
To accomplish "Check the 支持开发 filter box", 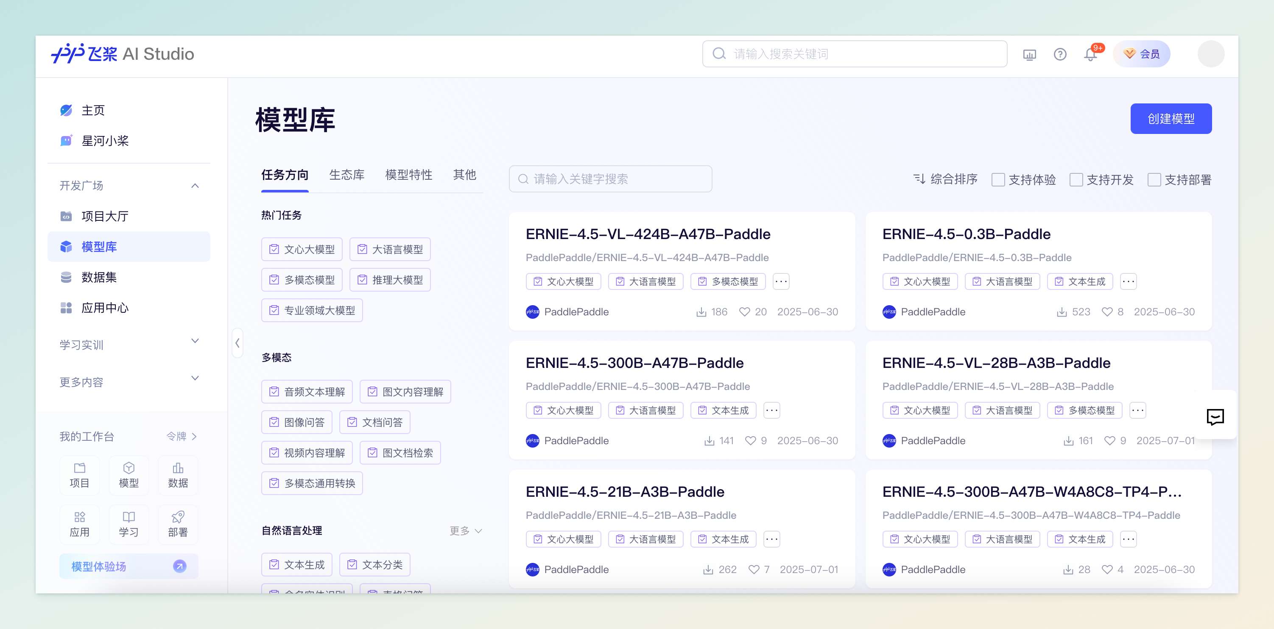I will coord(1076,179).
